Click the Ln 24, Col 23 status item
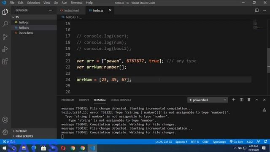Screen dimensions: 270x152 163,142
